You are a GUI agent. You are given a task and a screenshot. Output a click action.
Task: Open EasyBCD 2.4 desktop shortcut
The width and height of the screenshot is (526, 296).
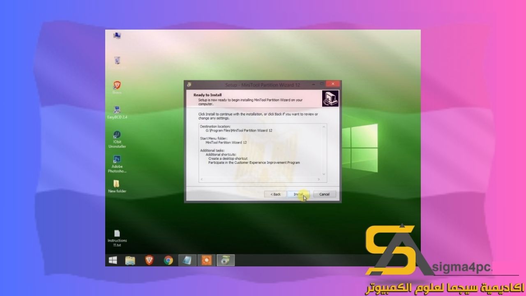tap(117, 112)
